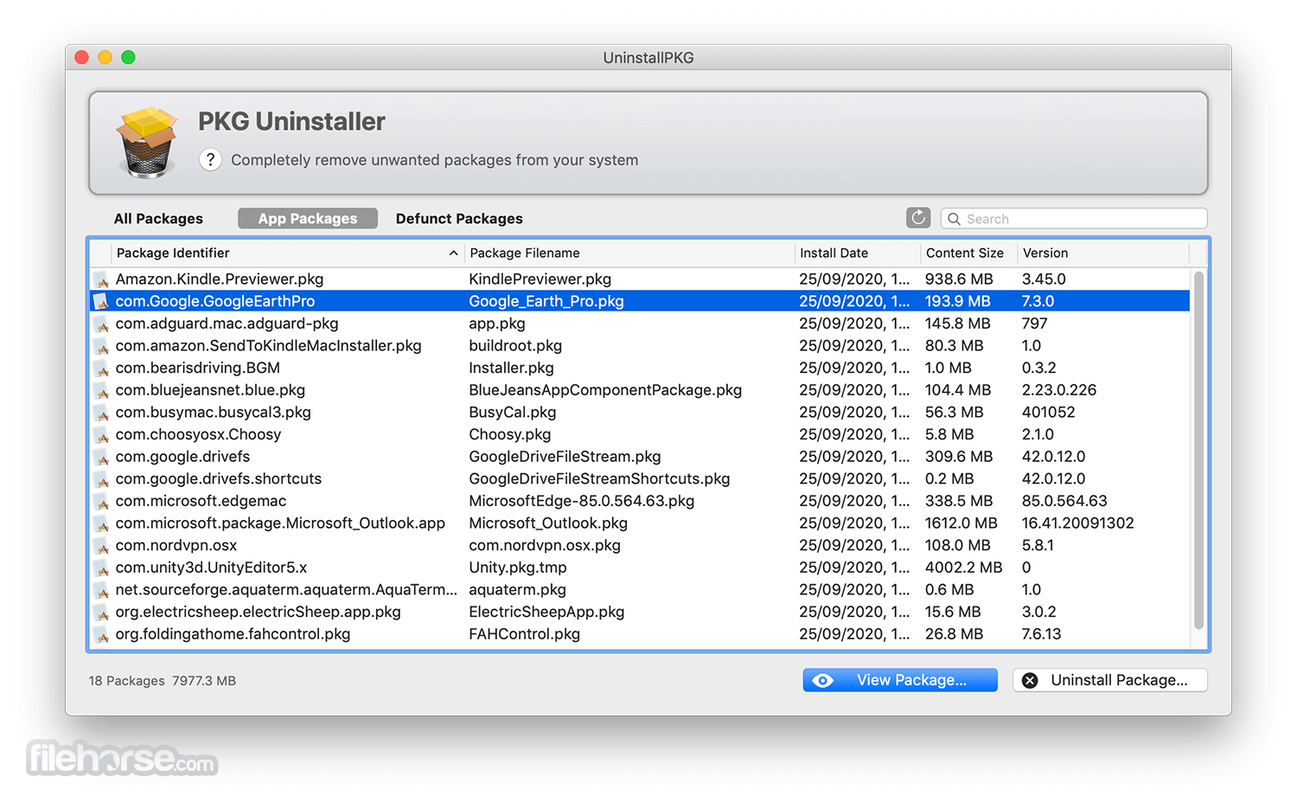The width and height of the screenshot is (1297, 802).
Task: Select the Amazon.Kindle.Previewer.pkg row
Action: pyautogui.click(x=641, y=279)
